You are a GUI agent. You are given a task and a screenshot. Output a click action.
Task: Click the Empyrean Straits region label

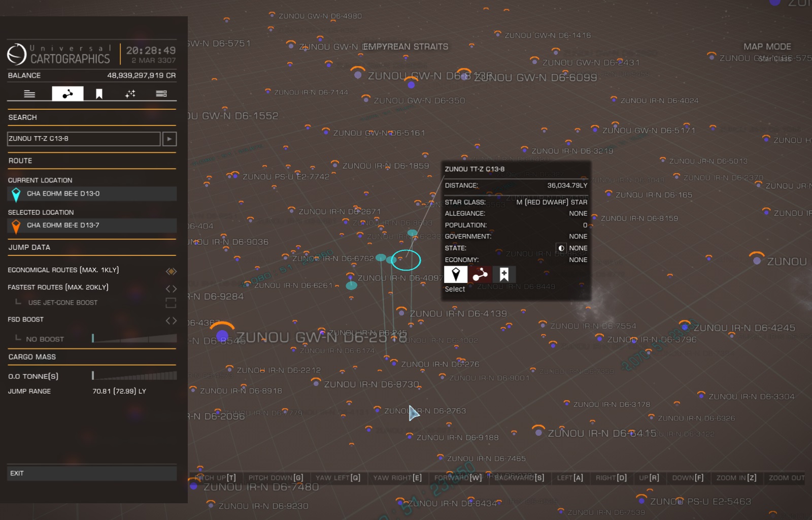405,47
